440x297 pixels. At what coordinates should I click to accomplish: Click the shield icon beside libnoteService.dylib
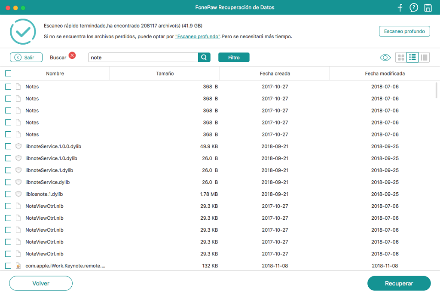(18, 182)
